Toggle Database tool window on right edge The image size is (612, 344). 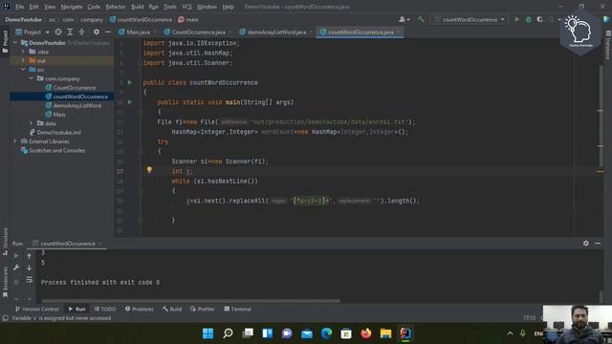608,45
